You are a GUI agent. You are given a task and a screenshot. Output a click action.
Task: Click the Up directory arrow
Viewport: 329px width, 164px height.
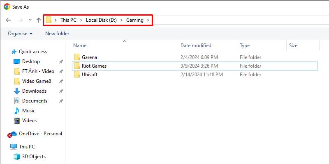(x=39, y=20)
